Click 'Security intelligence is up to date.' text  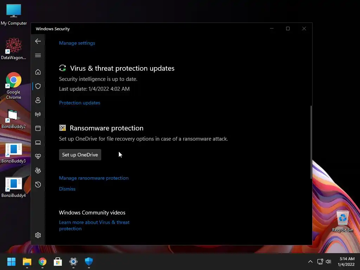tap(98, 79)
